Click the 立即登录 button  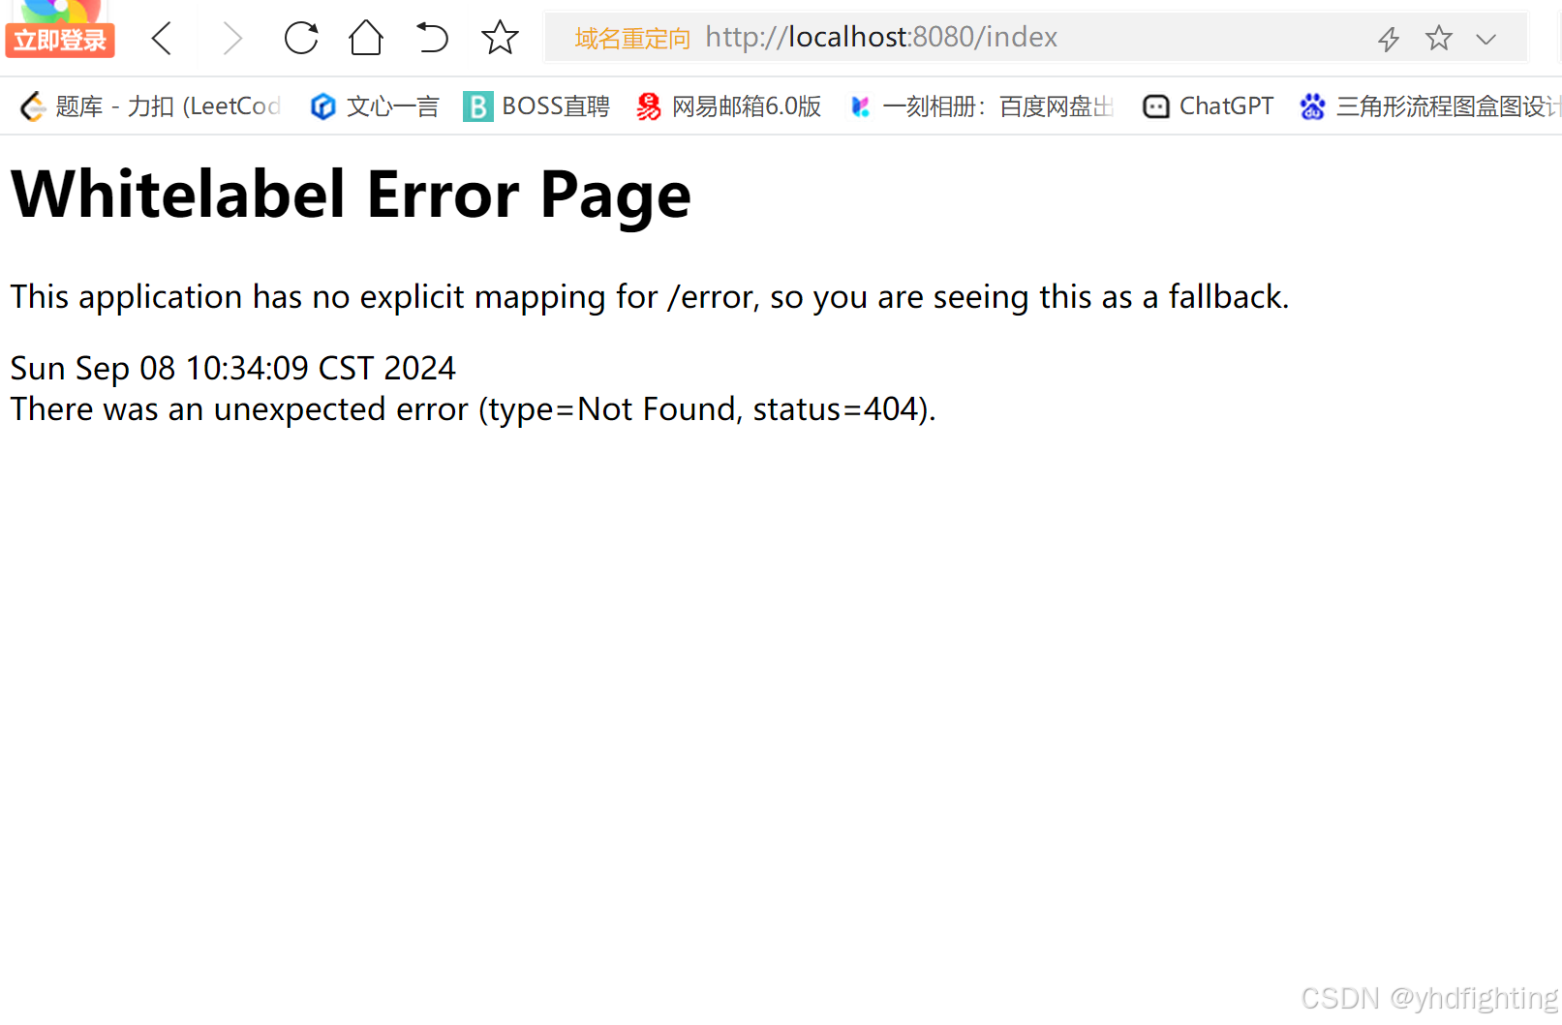(59, 41)
